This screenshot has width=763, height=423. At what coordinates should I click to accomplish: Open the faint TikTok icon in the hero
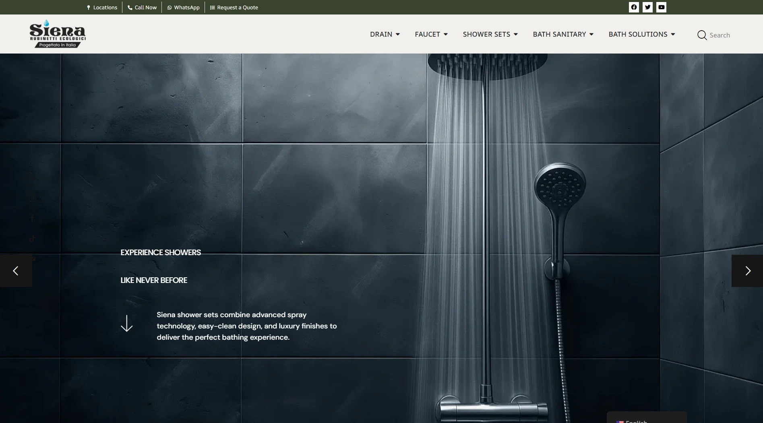tap(32, 239)
